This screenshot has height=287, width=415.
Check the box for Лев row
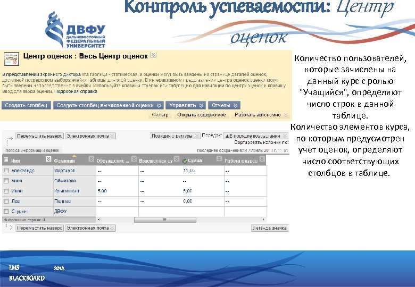6,201
